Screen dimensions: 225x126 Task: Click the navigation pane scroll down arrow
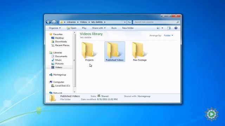tap(74, 92)
